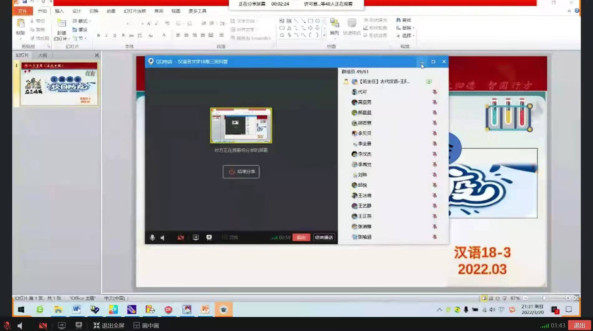Unmute the microphone in the bottom viewer bar
The image size is (593, 331).
click(x=7, y=325)
